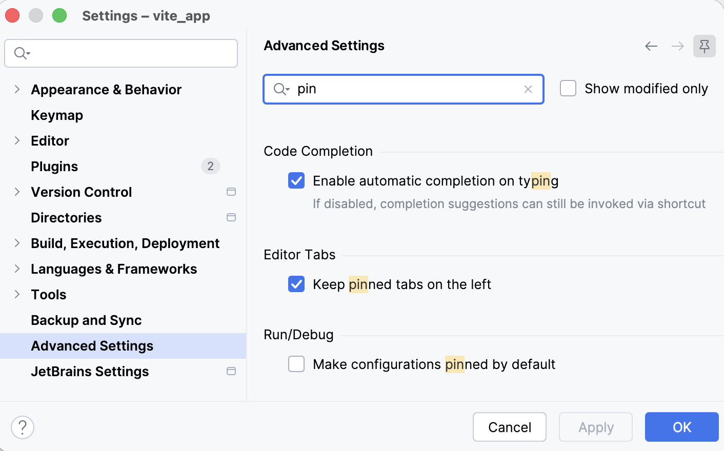Click the Editor Tabs section heading
Image resolution: width=724 pixels, height=451 pixels.
(299, 255)
